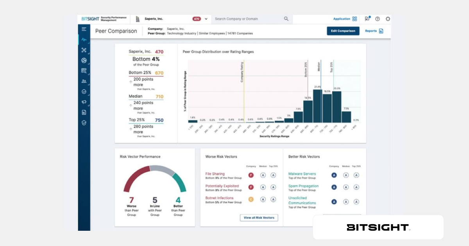Click the Peer Comparison page title
This screenshot has height=246, width=469.
click(116, 31)
